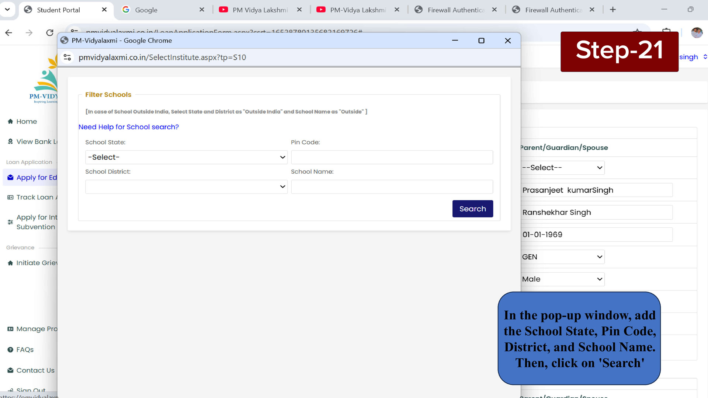This screenshot has width=708, height=398.
Task: Click the Ranshekhar Singh name field
Action: click(597, 212)
